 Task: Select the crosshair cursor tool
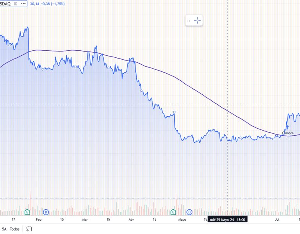tap(197, 20)
